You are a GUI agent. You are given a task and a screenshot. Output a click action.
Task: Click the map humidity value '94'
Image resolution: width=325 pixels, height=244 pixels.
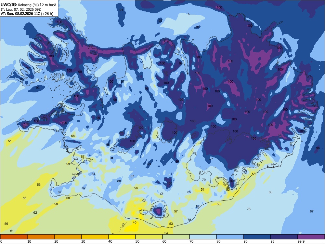pyautogui.click(x=111, y=158)
